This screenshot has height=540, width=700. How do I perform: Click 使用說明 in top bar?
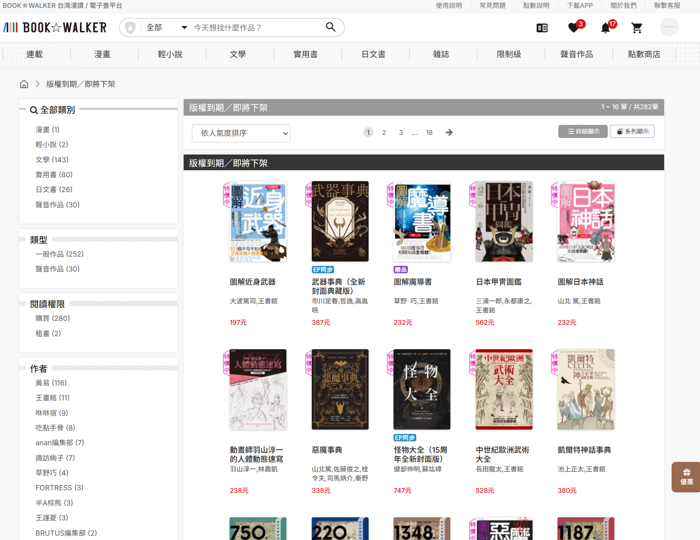tap(449, 6)
